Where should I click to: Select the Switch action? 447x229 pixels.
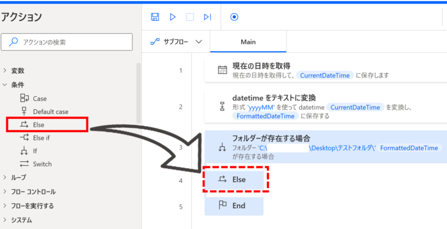point(42,164)
